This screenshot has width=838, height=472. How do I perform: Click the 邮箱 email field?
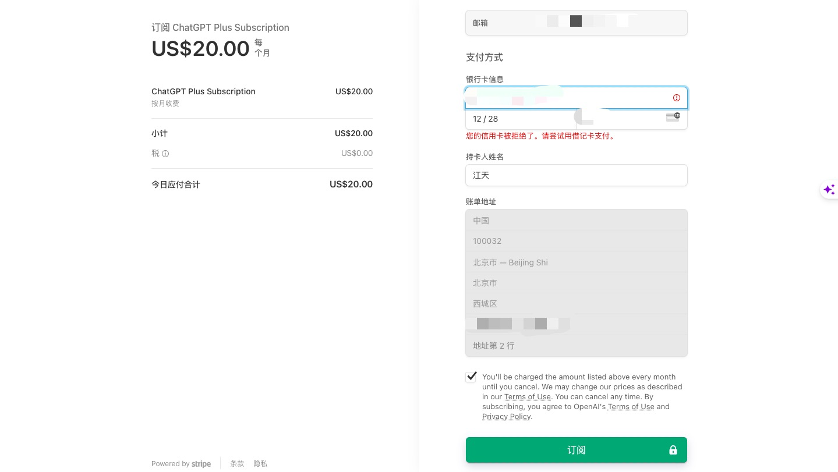(x=577, y=23)
